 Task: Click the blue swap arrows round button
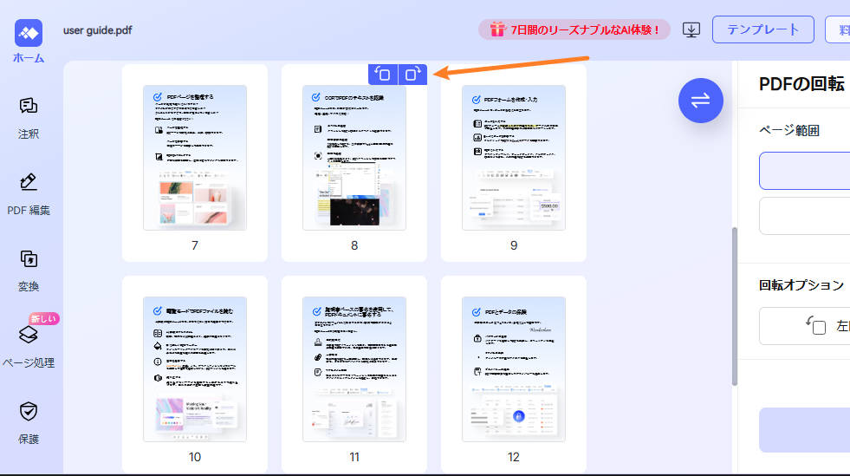point(700,101)
